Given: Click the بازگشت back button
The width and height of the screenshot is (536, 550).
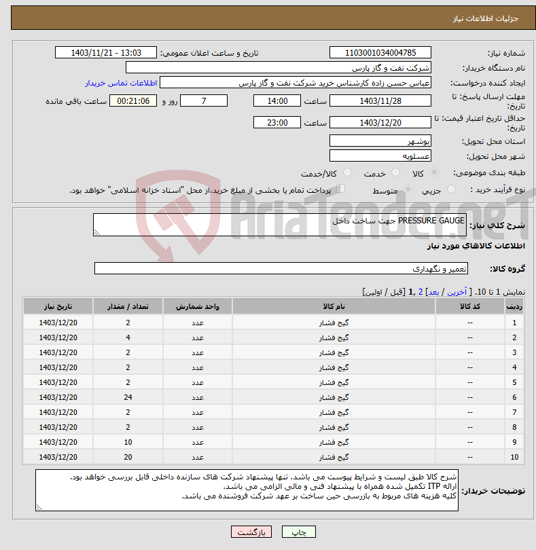Looking at the screenshot, I should (251, 532).
